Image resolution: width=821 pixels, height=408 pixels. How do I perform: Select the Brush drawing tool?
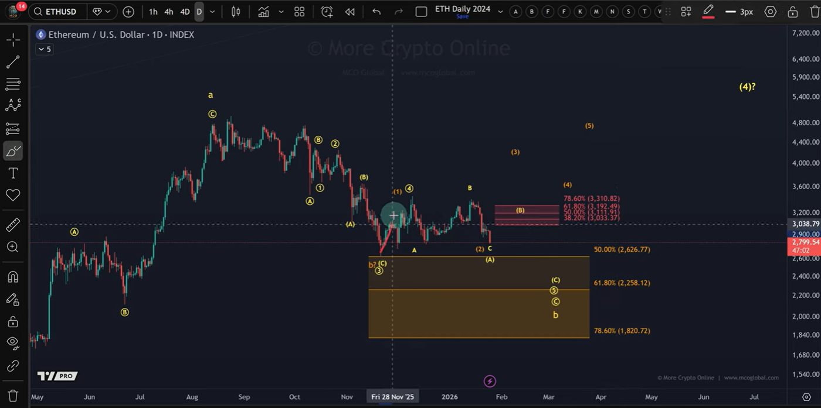[x=13, y=150]
